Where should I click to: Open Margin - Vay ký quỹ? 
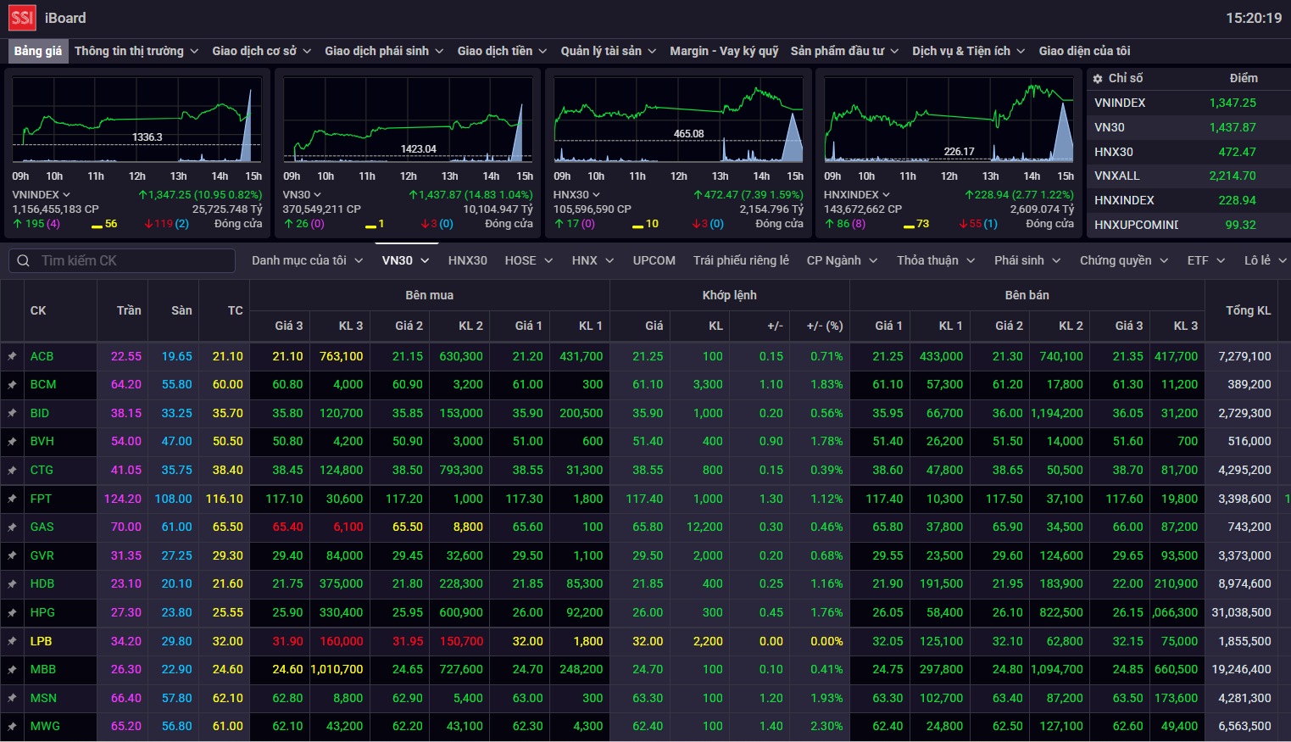pos(724,51)
